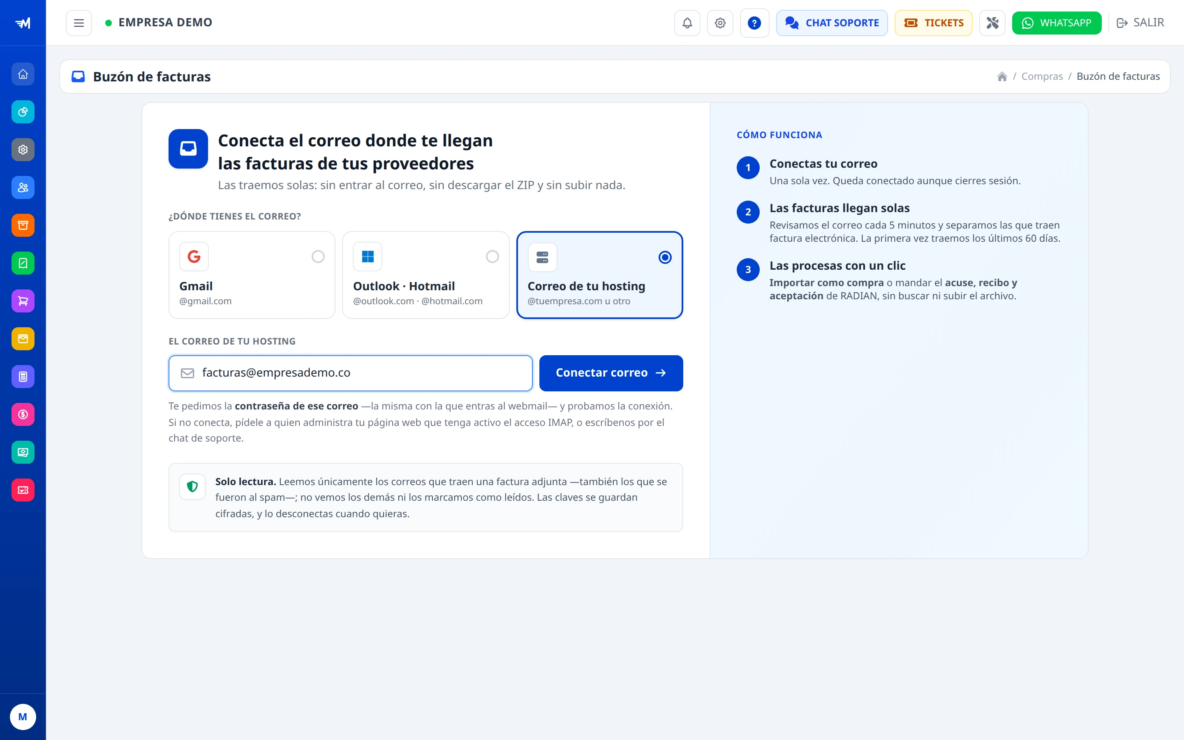This screenshot has width=1184, height=740.
Task: Open the purple shopping cart sidebar icon
Action: click(23, 301)
